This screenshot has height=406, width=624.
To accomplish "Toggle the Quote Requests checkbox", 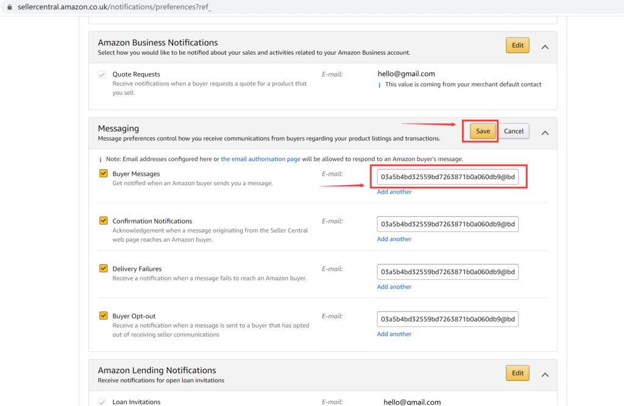I will [102, 75].
